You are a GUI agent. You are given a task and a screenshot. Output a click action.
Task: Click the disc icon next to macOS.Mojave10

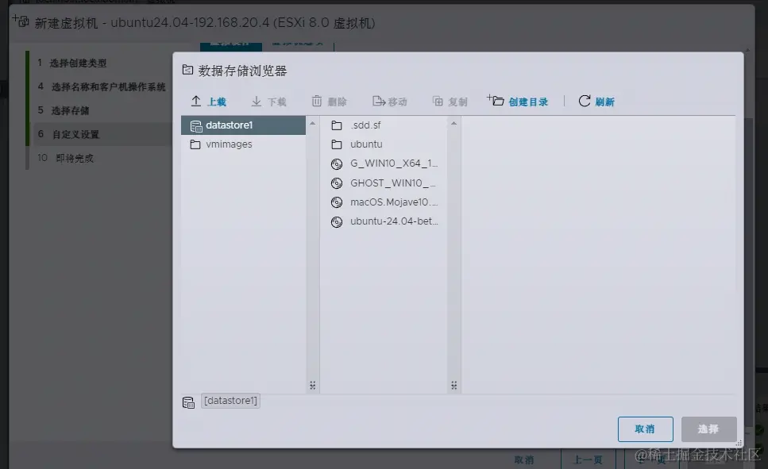[337, 202]
